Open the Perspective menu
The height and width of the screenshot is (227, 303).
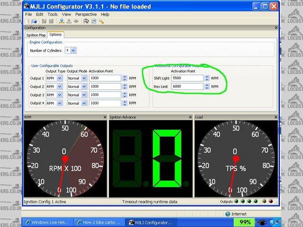coord(86,15)
